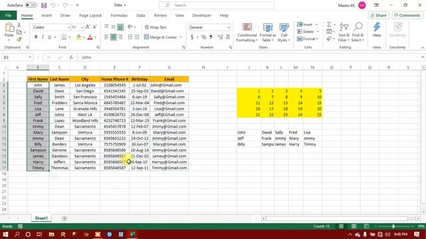The width and height of the screenshot is (426, 239).
Task: Click the Decrease Indent icon
Action: (x=130, y=37)
